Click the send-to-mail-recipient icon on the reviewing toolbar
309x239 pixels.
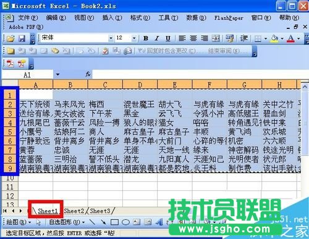click(x=128, y=51)
